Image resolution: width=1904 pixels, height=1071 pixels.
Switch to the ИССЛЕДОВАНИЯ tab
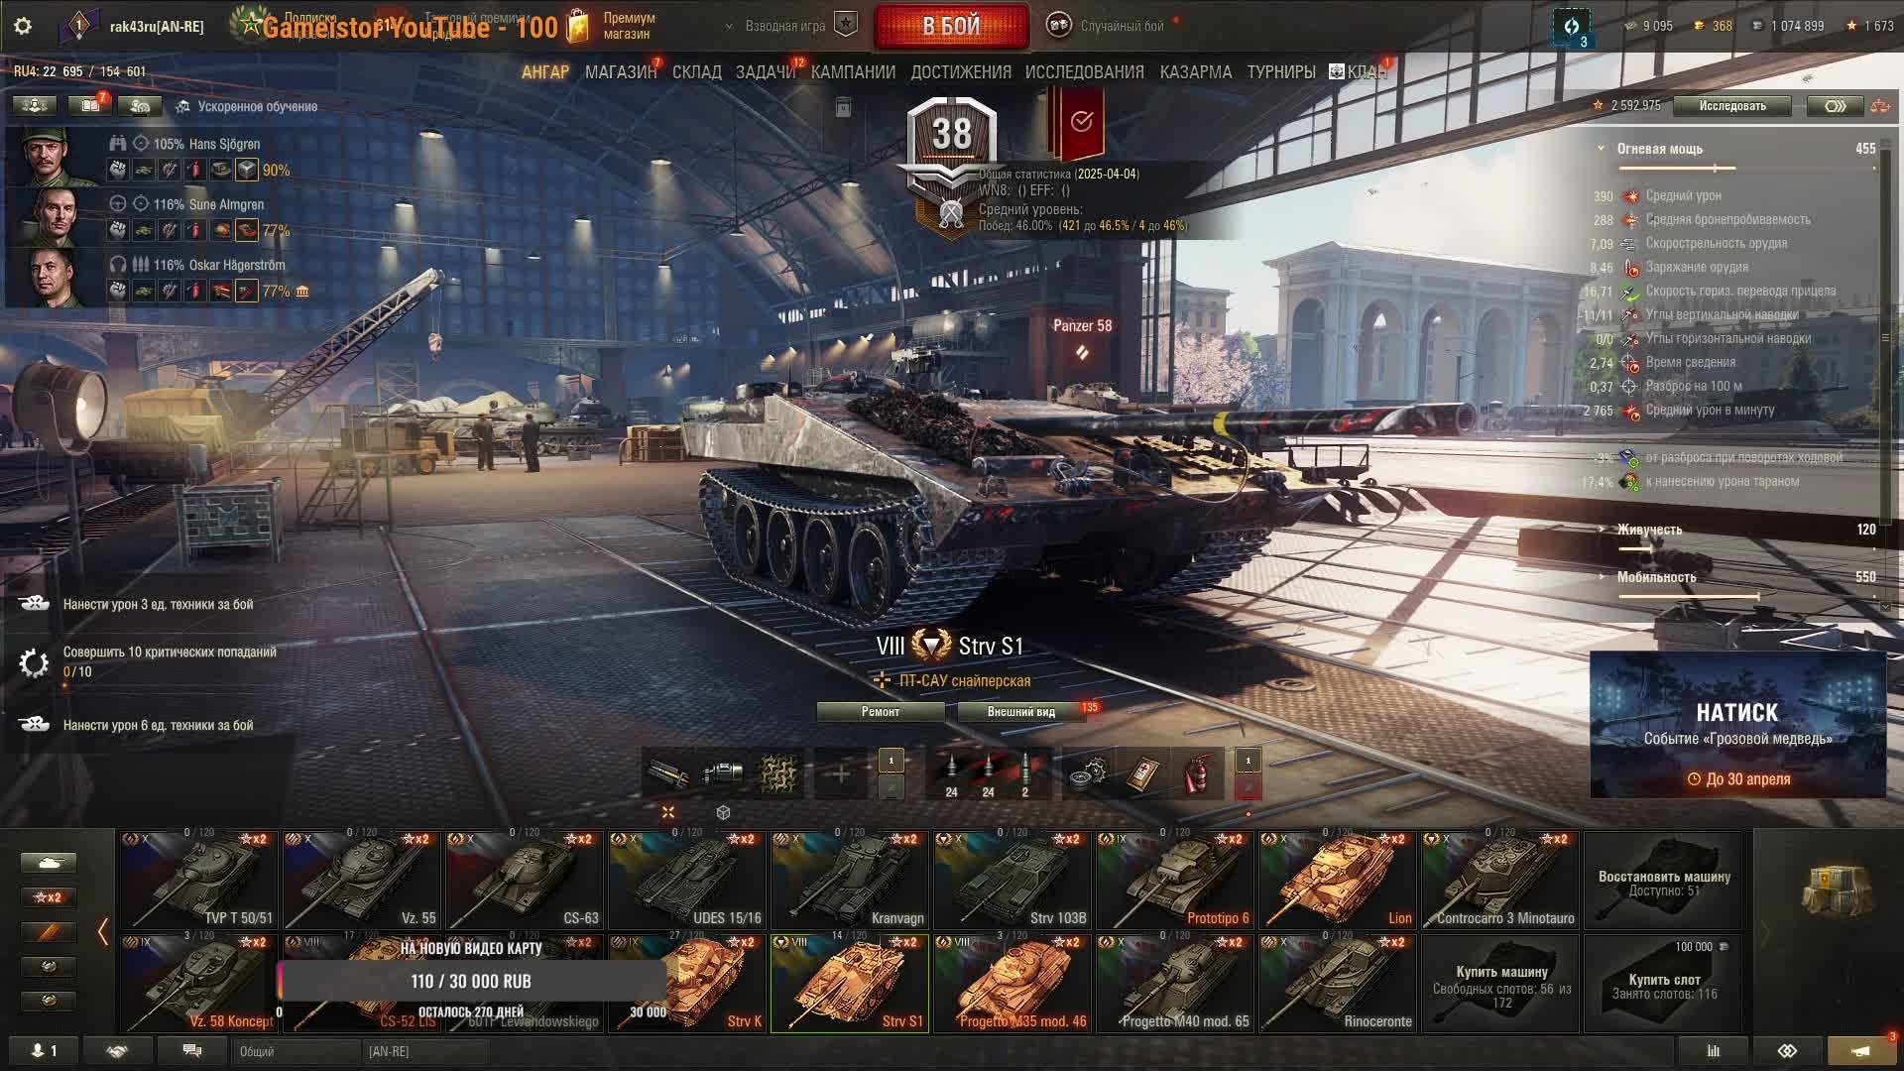[1084, 72]
